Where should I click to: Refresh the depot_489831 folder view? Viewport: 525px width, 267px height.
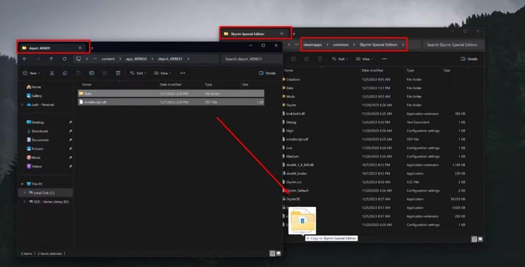[x=64, y=59]
